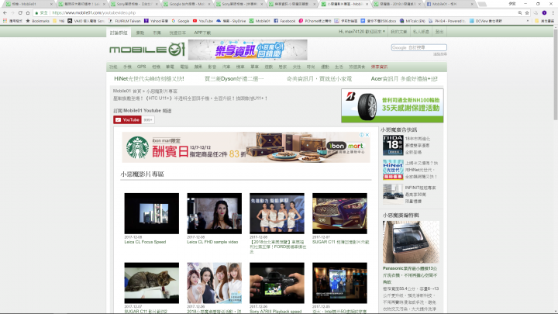Open the Acer資訊月 promo link
This screenshot has width=558, height=314.
tap(405, 78)
